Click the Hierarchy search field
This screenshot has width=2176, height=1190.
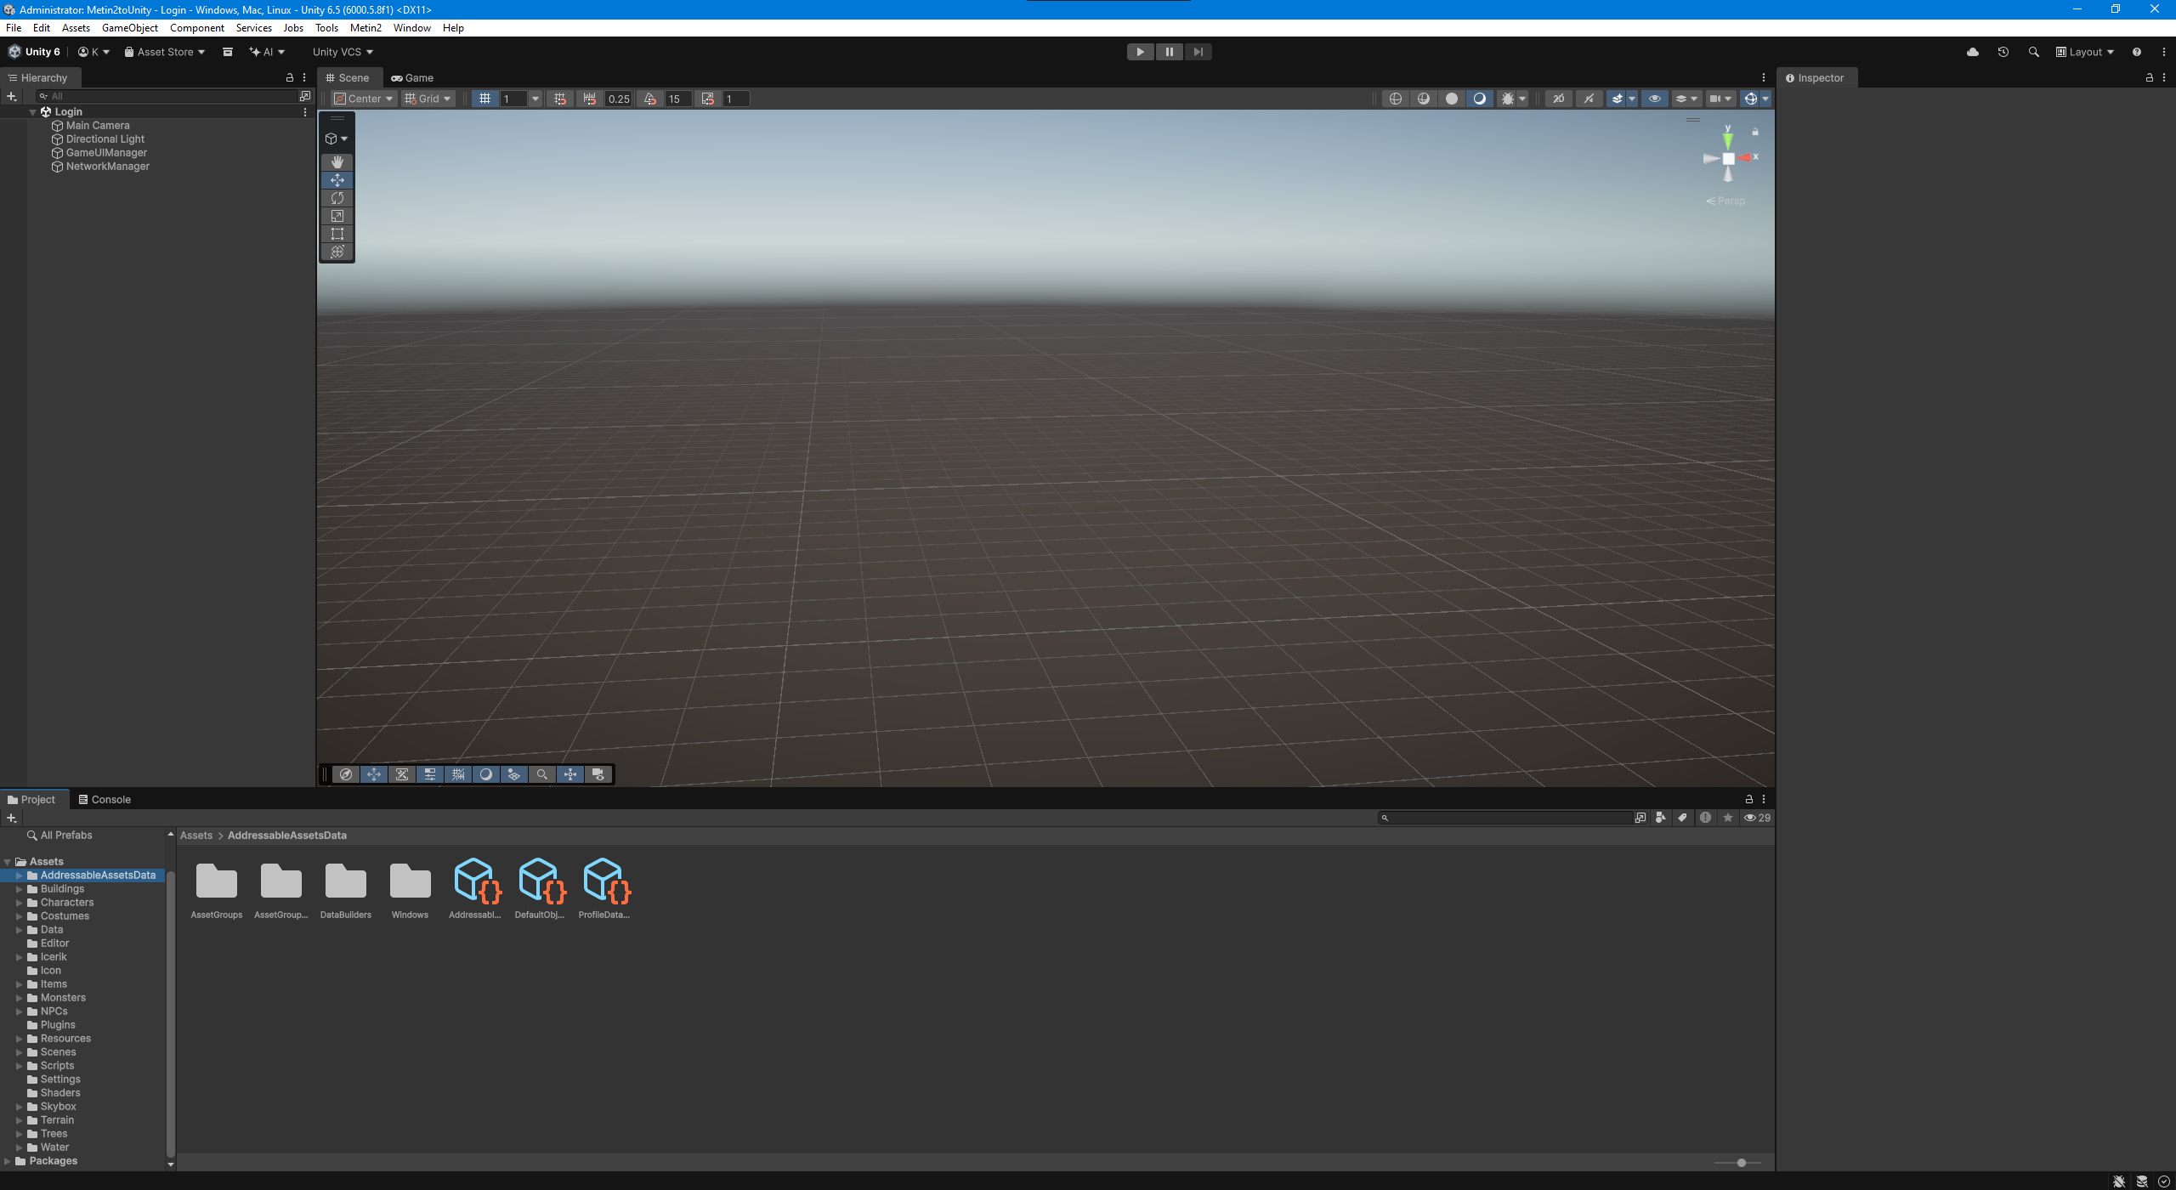[x=167, y=96]
